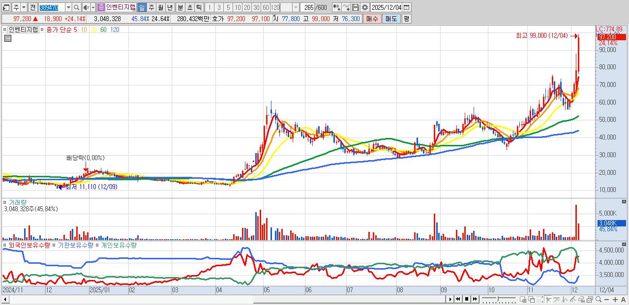Click the chart layout grid icon
The width and height of the screenshot is (629, 305).
[523, 299]
